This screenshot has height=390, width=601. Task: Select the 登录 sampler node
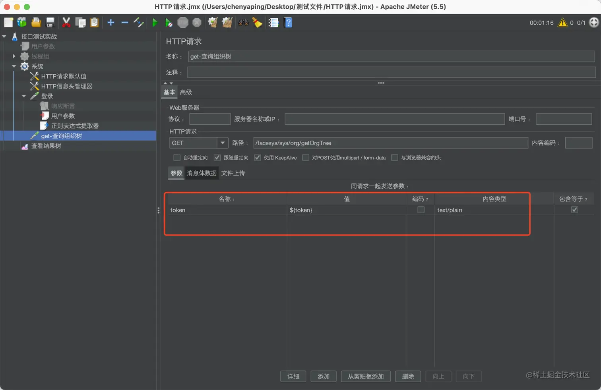click(47, 96)
